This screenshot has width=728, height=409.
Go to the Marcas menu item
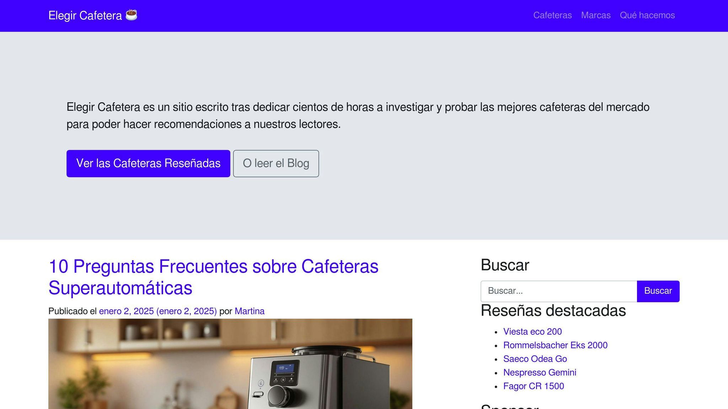pyautogui.click(x=596, y=15)
